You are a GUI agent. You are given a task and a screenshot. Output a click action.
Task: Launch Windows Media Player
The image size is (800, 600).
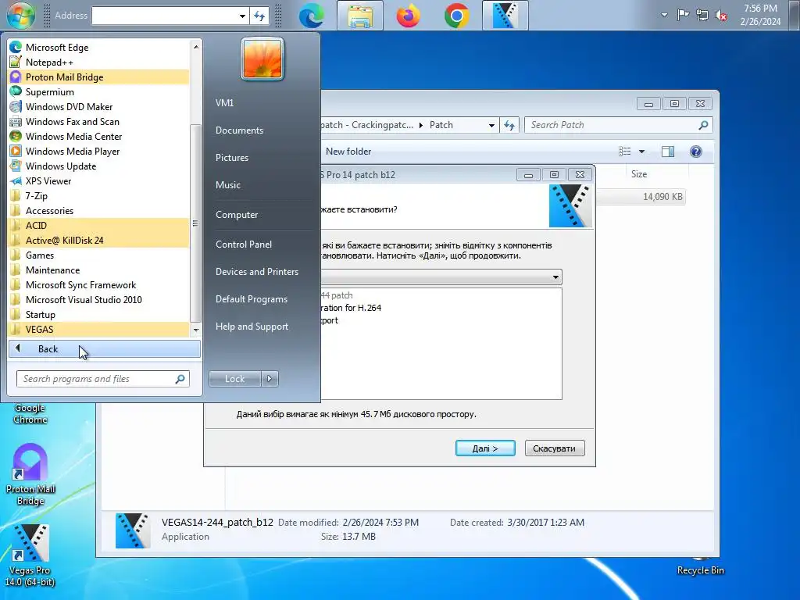click(x=98, y=151)
